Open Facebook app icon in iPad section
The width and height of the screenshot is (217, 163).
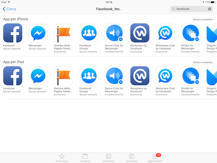coord(12,76)
